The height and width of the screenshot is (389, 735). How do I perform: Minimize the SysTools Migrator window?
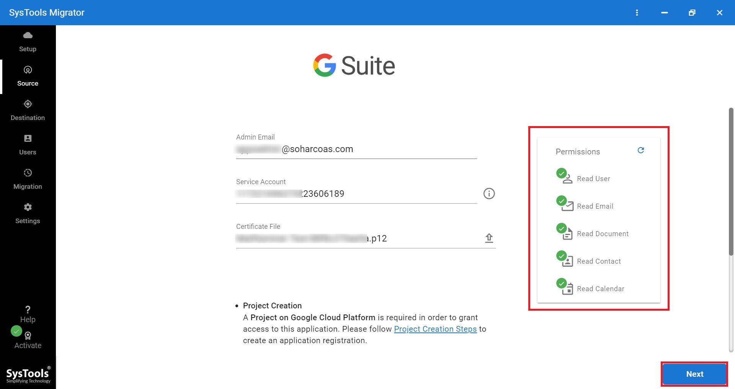[665, 13]
